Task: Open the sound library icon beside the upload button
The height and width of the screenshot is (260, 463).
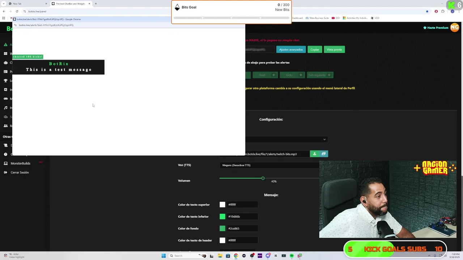Action: (323, 154)
